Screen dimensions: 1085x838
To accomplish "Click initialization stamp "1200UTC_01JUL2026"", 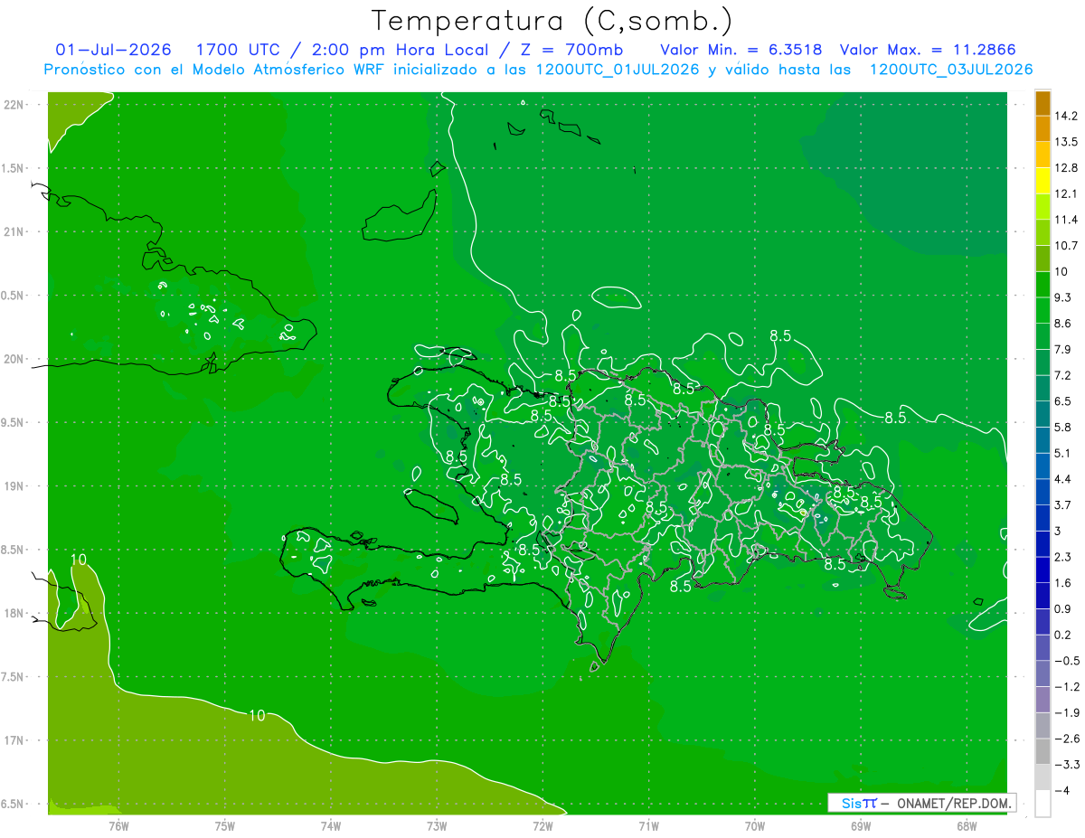I will (618, 69).
